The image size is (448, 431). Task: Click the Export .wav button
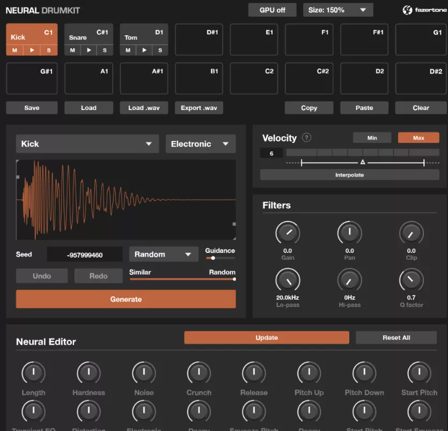[199, 108]
